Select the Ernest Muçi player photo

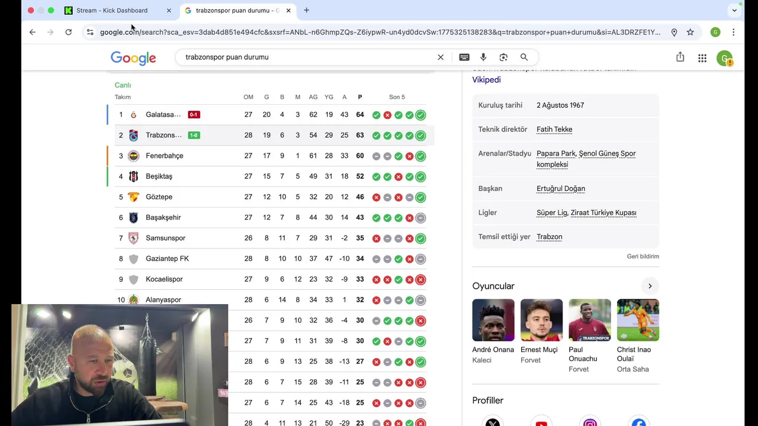[541, 320]
